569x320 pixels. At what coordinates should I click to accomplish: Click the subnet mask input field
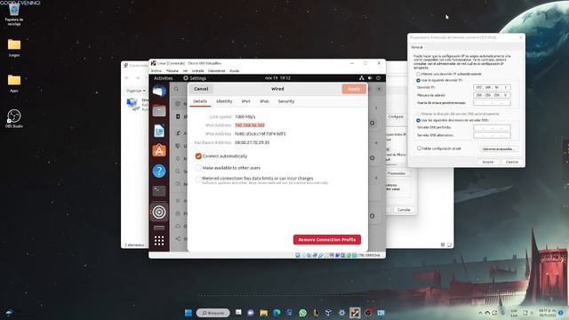(x=492, y=95)
